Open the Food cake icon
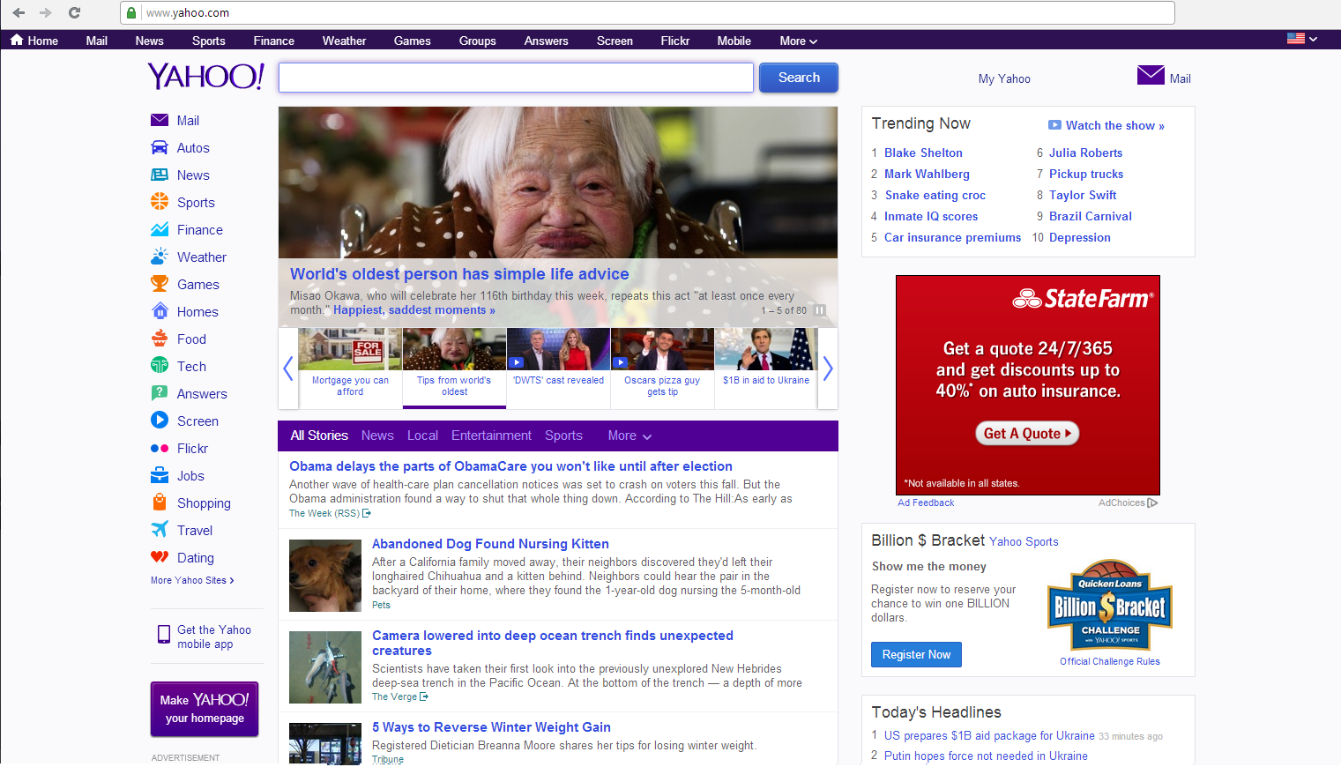This screenshot has height=767, width=1341. pyautogui.click(x=160, y=339)
